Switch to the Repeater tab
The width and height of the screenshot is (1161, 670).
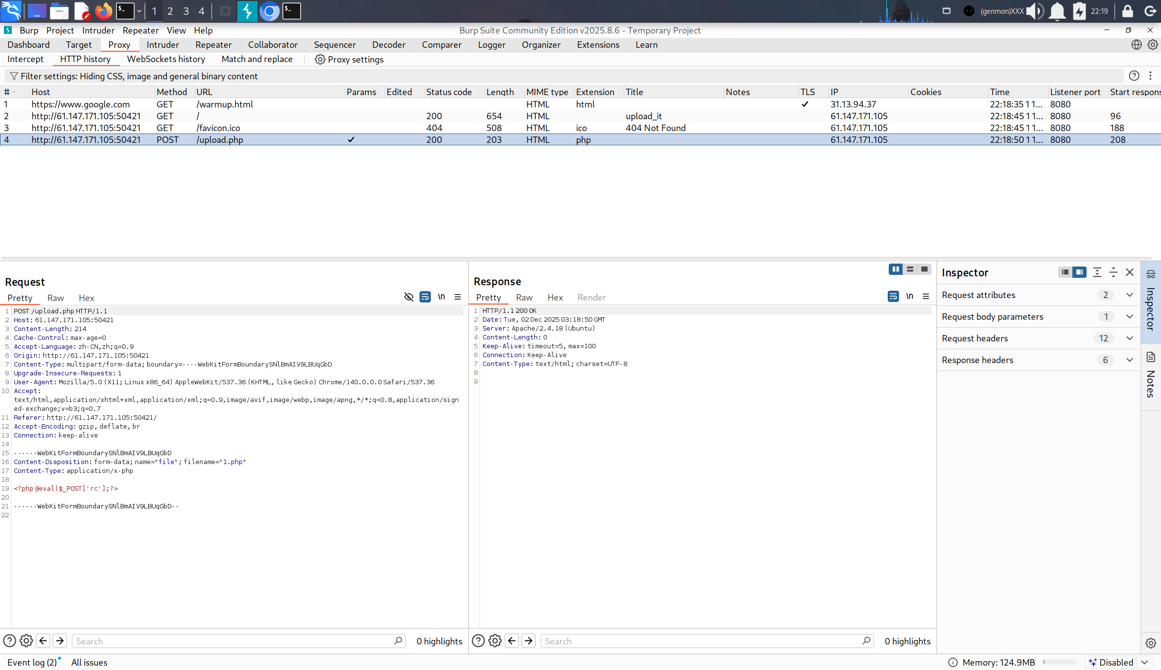click(x=213, y=45)
